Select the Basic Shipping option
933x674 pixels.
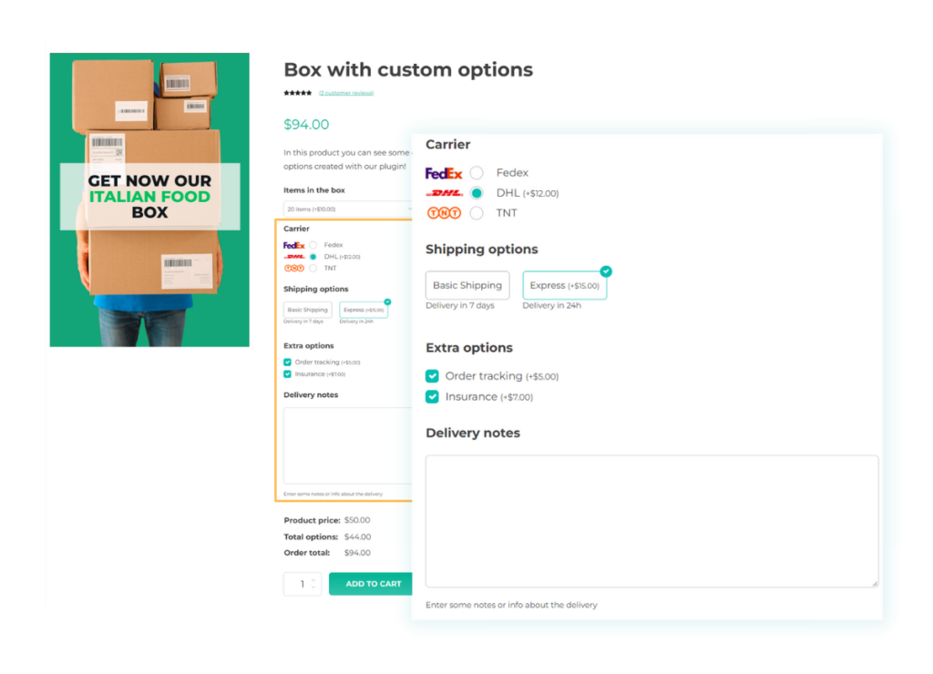466,284
